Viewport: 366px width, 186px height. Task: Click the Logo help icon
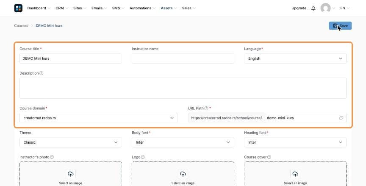(x=143, y=157)
